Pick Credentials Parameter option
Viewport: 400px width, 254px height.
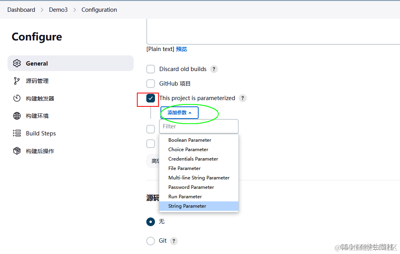pos(199,159)
